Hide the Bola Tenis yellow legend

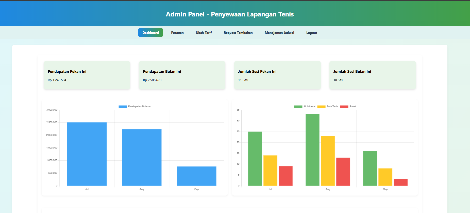pos(321,106)
